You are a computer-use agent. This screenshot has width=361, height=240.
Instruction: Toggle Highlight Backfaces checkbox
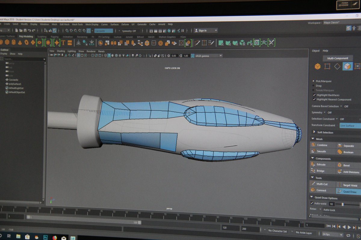(x=314, y=95)
